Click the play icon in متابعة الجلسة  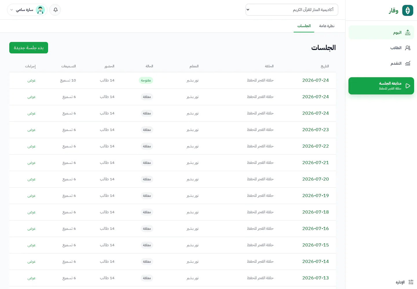(x=408, y=86)
